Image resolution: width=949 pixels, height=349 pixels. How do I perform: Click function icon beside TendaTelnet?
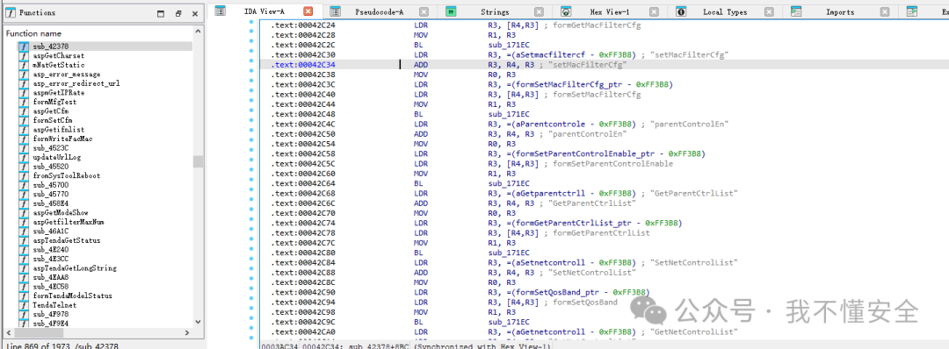(23, 305)
